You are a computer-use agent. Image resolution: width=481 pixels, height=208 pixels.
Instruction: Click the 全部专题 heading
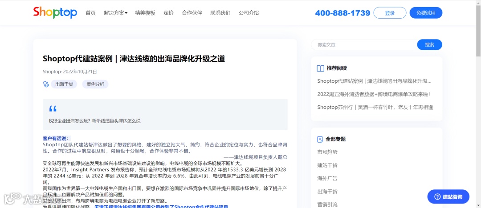tap(336, 139)
